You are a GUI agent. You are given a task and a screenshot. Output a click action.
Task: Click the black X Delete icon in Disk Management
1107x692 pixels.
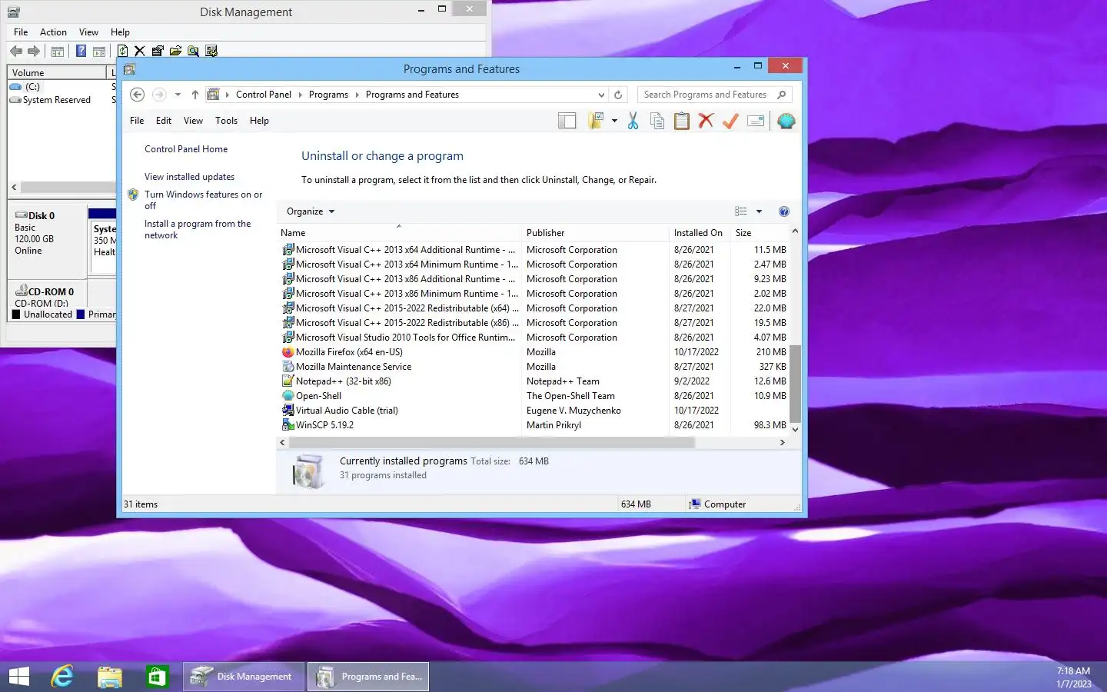pyautogui.click(x=139, y=51)
